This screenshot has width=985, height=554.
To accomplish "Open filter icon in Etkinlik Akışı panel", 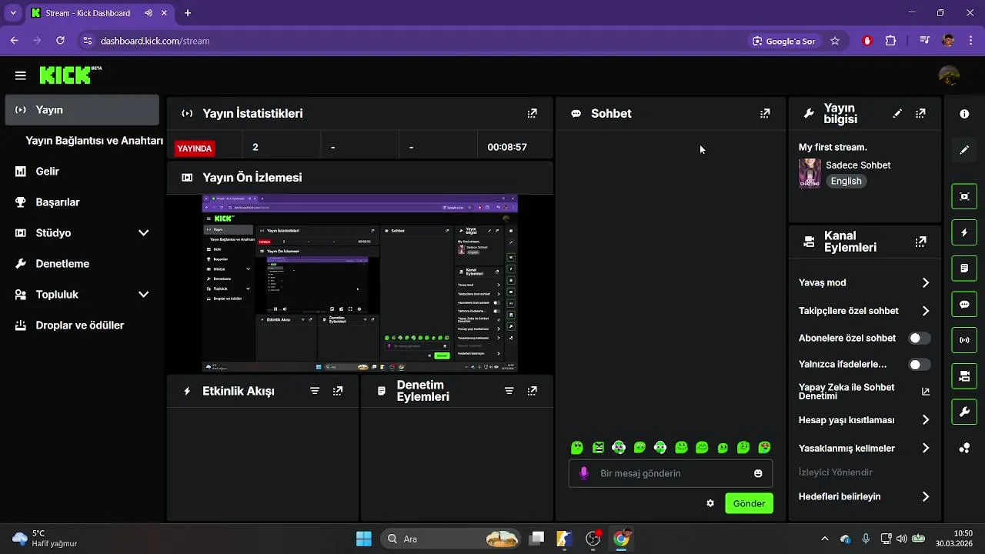I will 315,391.
